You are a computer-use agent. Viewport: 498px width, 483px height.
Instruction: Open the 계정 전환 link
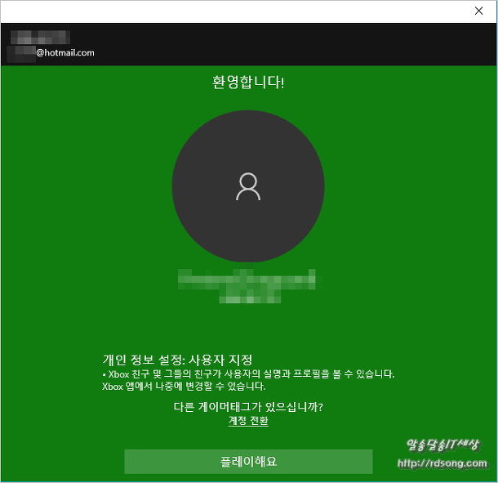click(x=248, y=421)
